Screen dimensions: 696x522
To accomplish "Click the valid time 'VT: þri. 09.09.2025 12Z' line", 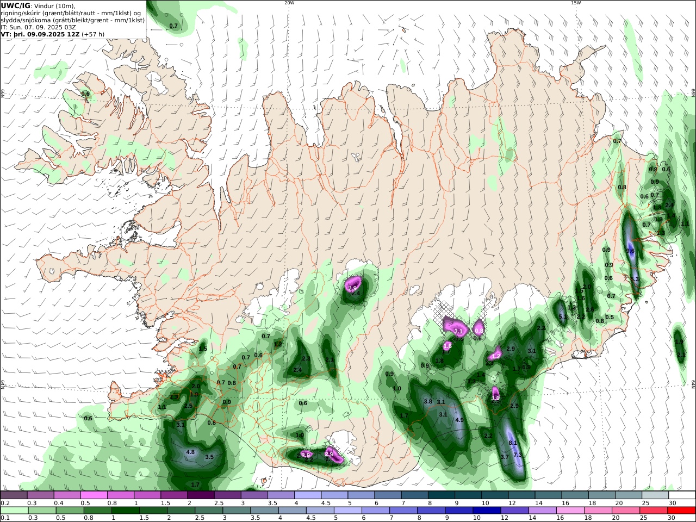I will (x=40, y=34).
